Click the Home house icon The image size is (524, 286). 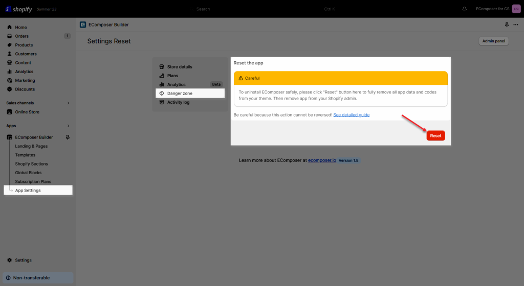tap(9, 28)
